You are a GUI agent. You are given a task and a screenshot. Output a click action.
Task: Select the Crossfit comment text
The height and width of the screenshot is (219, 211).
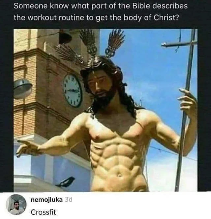pos(44,212)
